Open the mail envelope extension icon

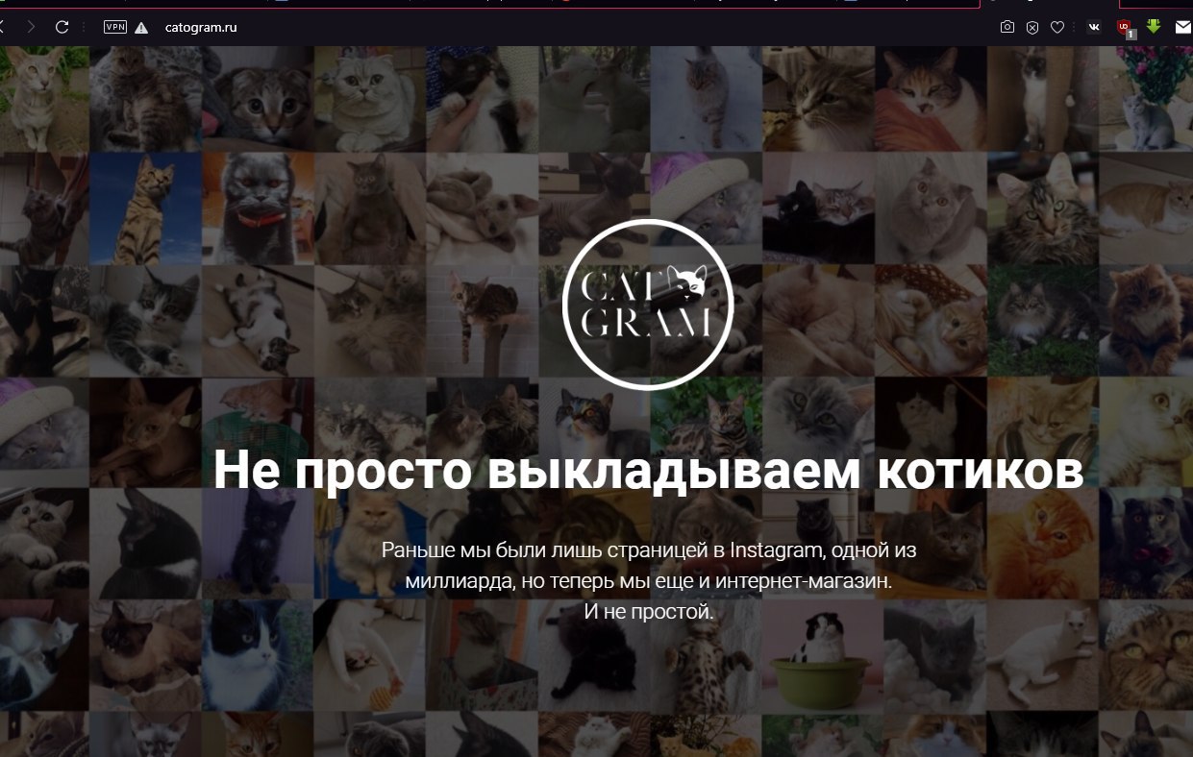pyautogui.click(x=1182, y=27)
